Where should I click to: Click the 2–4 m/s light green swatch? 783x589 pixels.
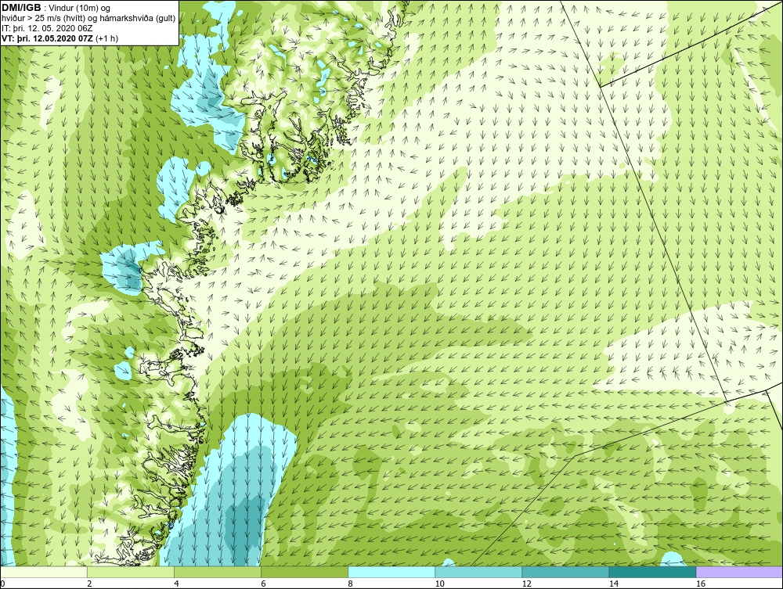point(131,572)
